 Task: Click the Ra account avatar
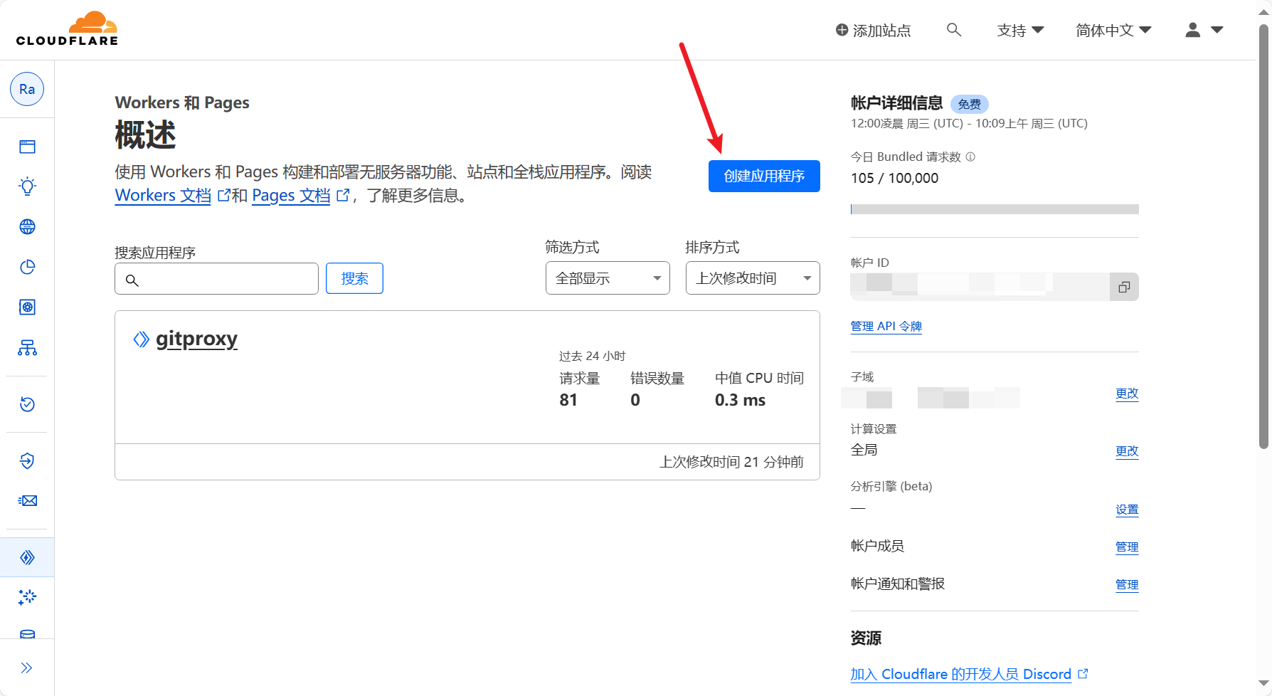click(x=27, y=89)
